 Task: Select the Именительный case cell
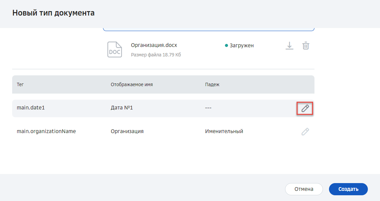coord(224,131)
